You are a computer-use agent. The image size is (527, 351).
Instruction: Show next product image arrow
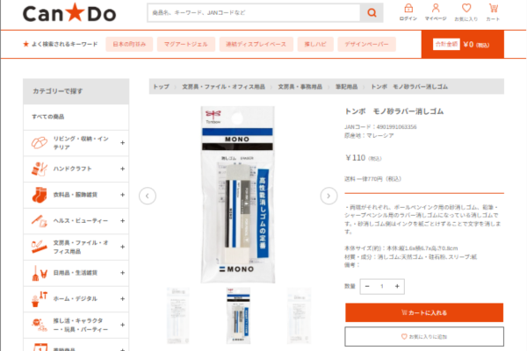pyautogui.click(x=328, y=196)
